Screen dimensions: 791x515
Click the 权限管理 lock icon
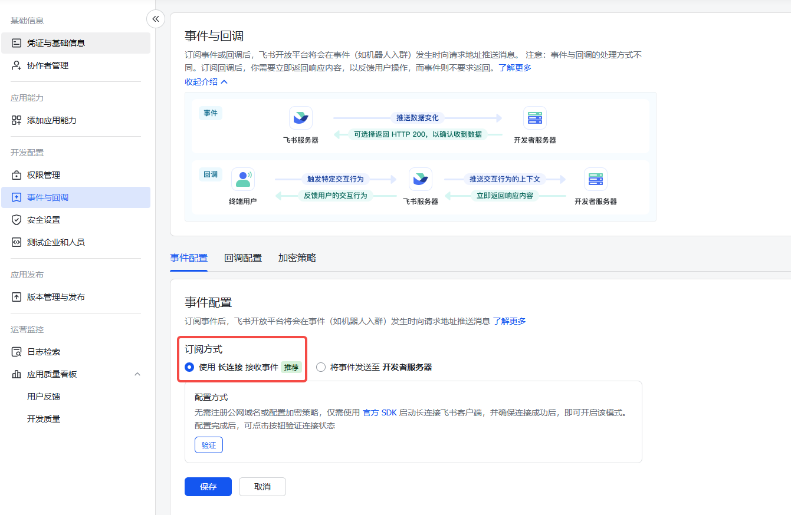click(x=17, y=175)
